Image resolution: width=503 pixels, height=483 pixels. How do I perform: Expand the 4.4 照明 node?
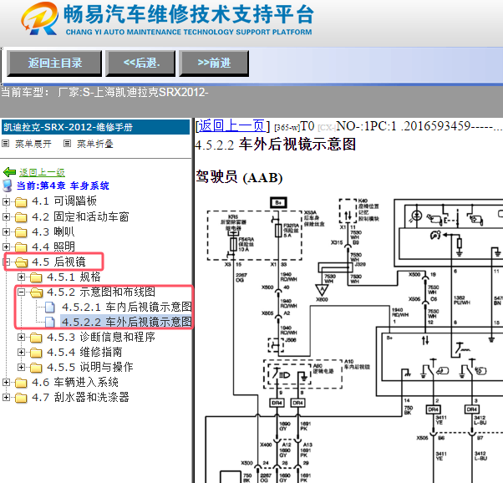tap(6, 247)
